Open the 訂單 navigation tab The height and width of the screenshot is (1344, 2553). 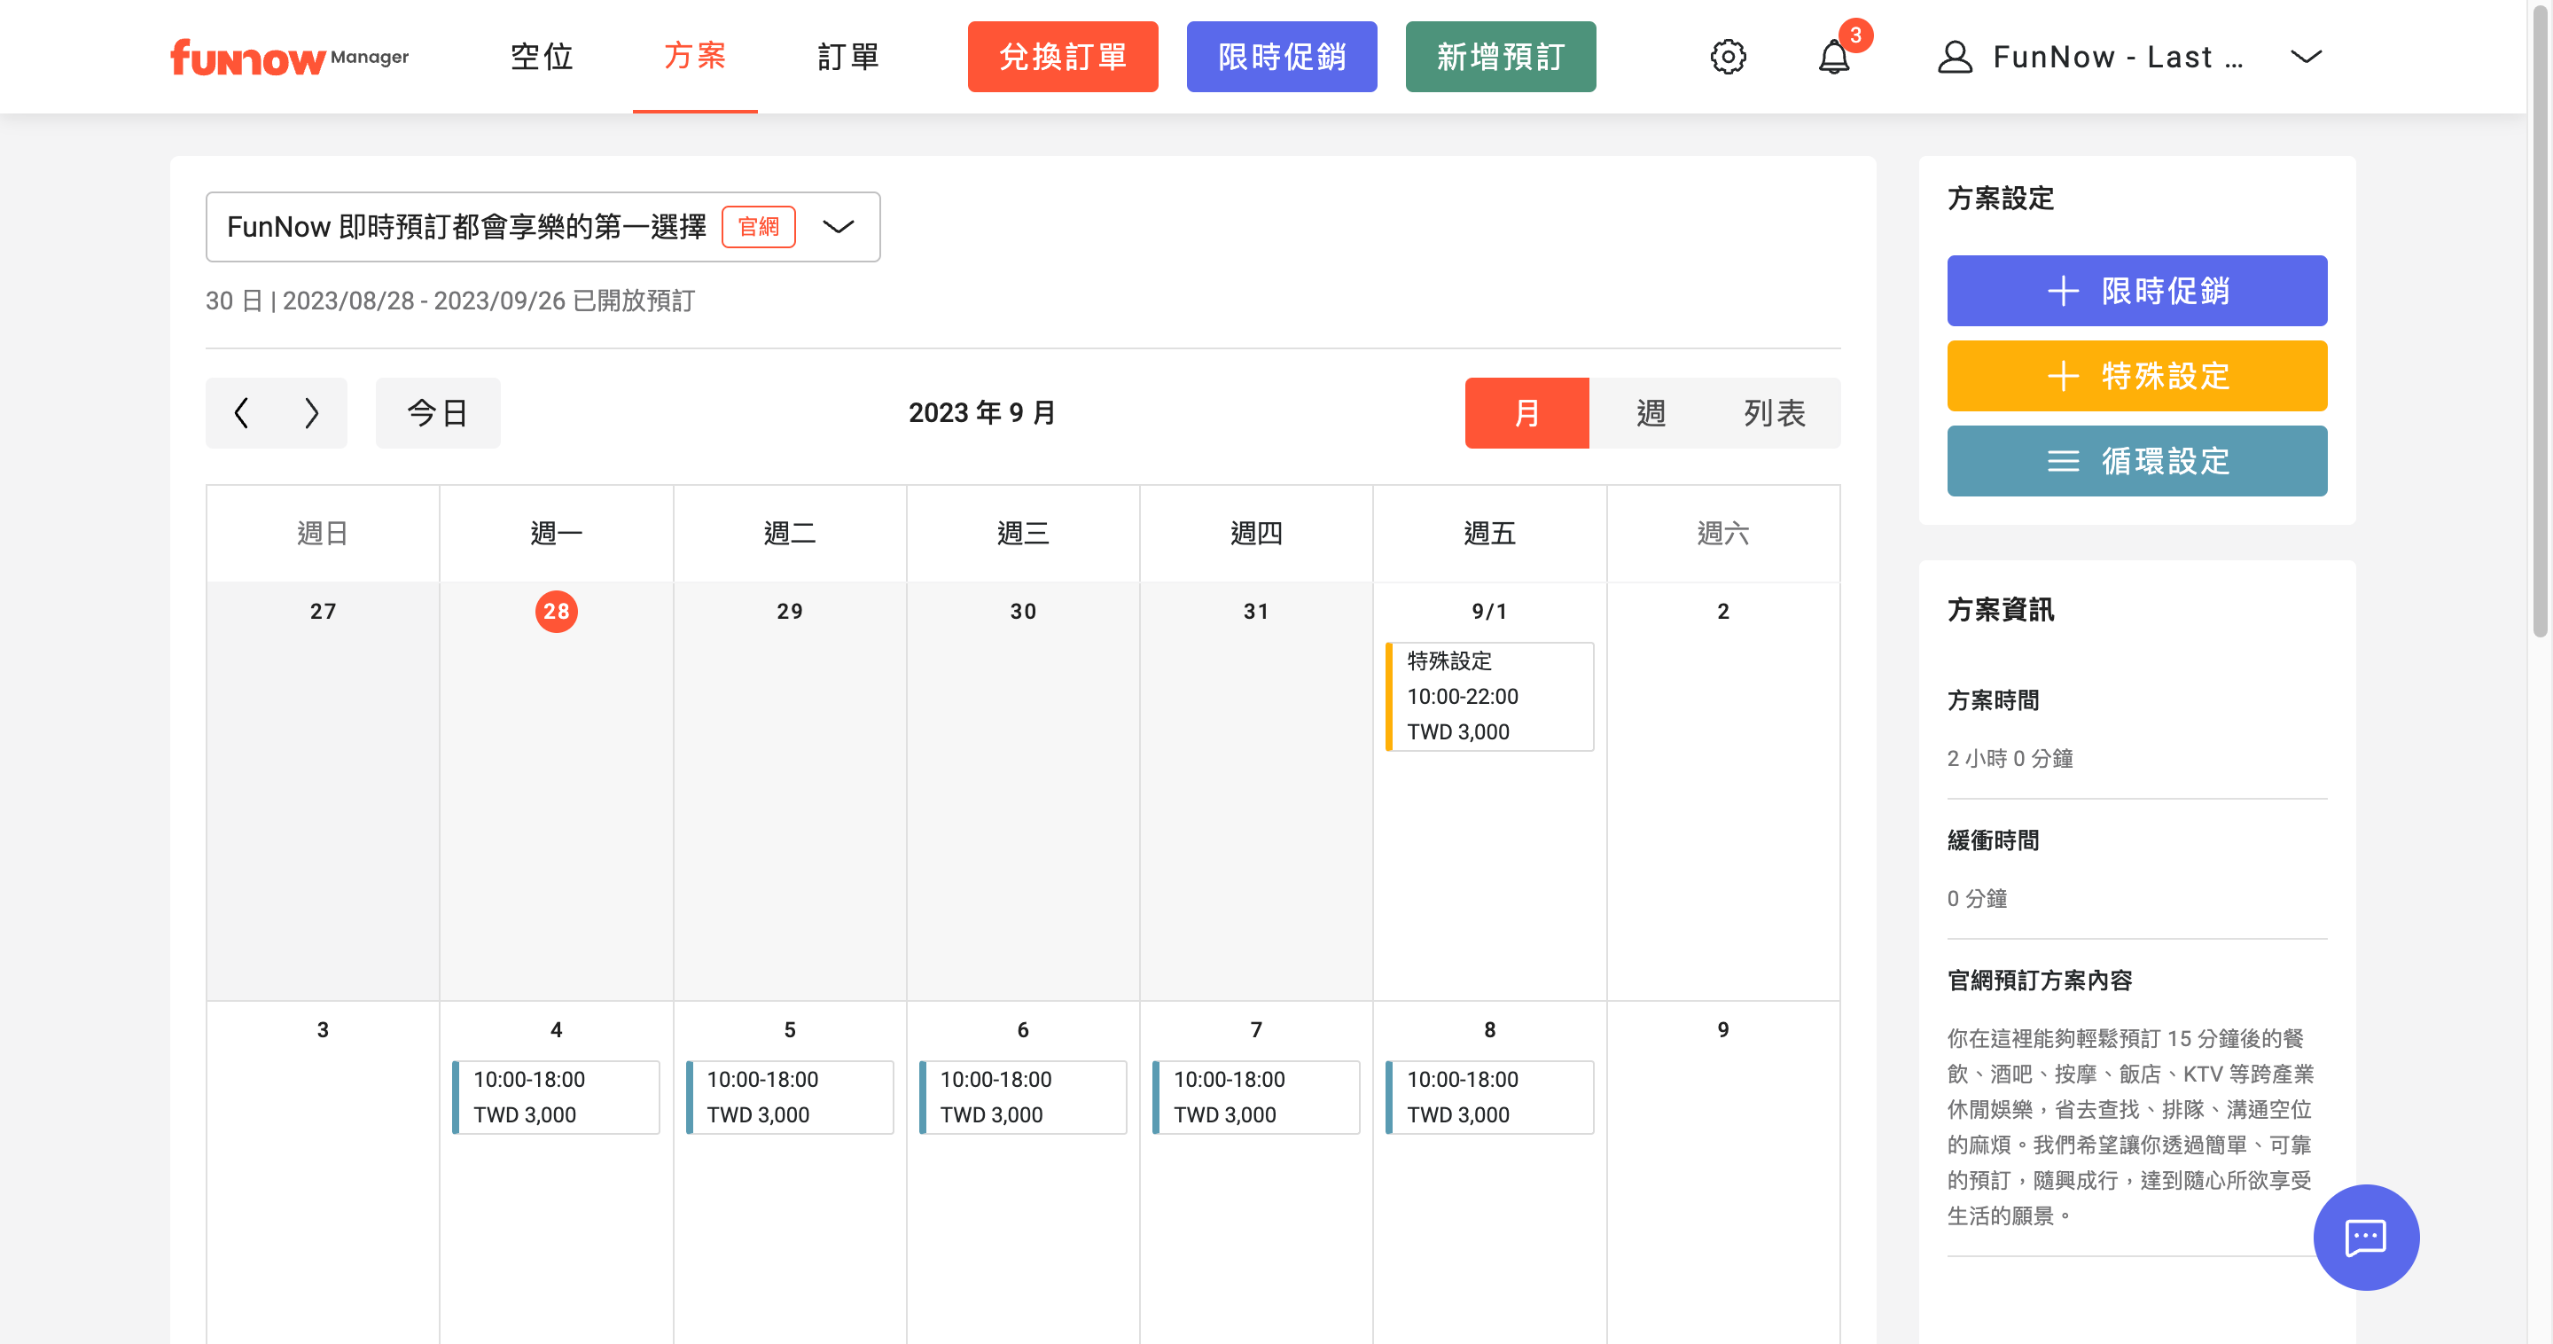pos(848,57)
